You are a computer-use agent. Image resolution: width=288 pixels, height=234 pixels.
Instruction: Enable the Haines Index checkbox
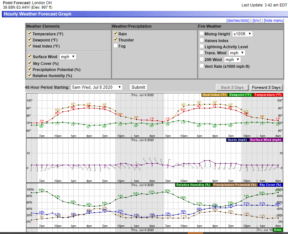(202, 40)
